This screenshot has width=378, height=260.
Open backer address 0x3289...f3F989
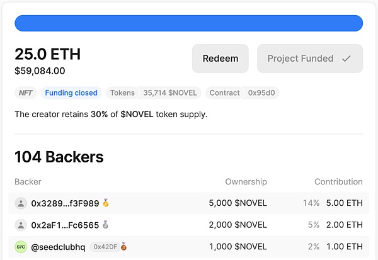(x=65, y=203)
